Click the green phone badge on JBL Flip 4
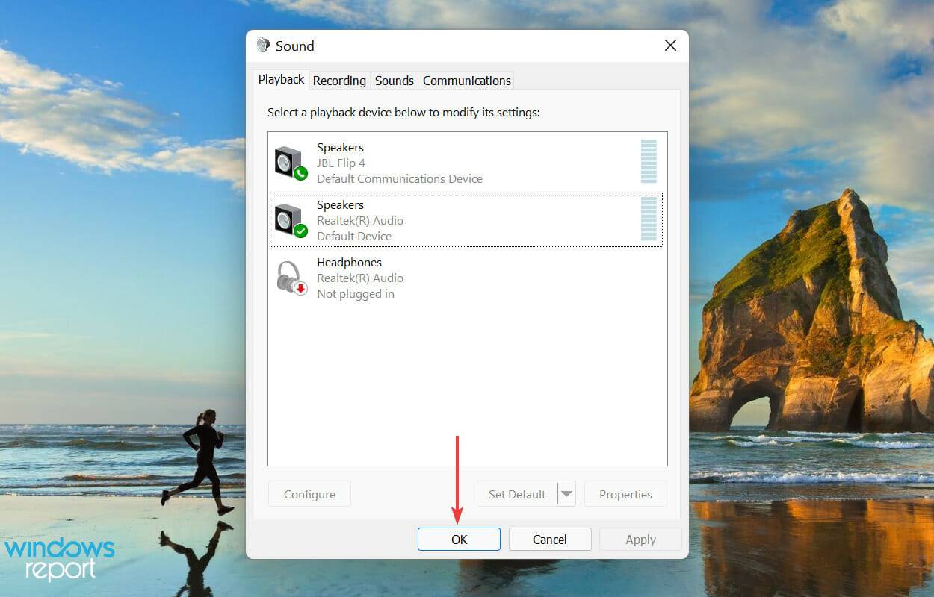Image resolution: width=934 pixels, height=597 pixels. coord(300,172)
